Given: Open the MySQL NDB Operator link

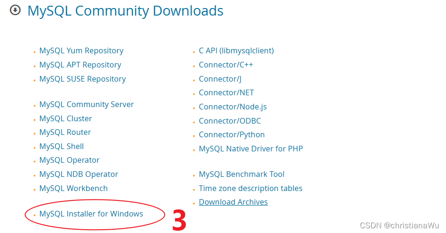Looking at the screenshot, I should (79, 174).
